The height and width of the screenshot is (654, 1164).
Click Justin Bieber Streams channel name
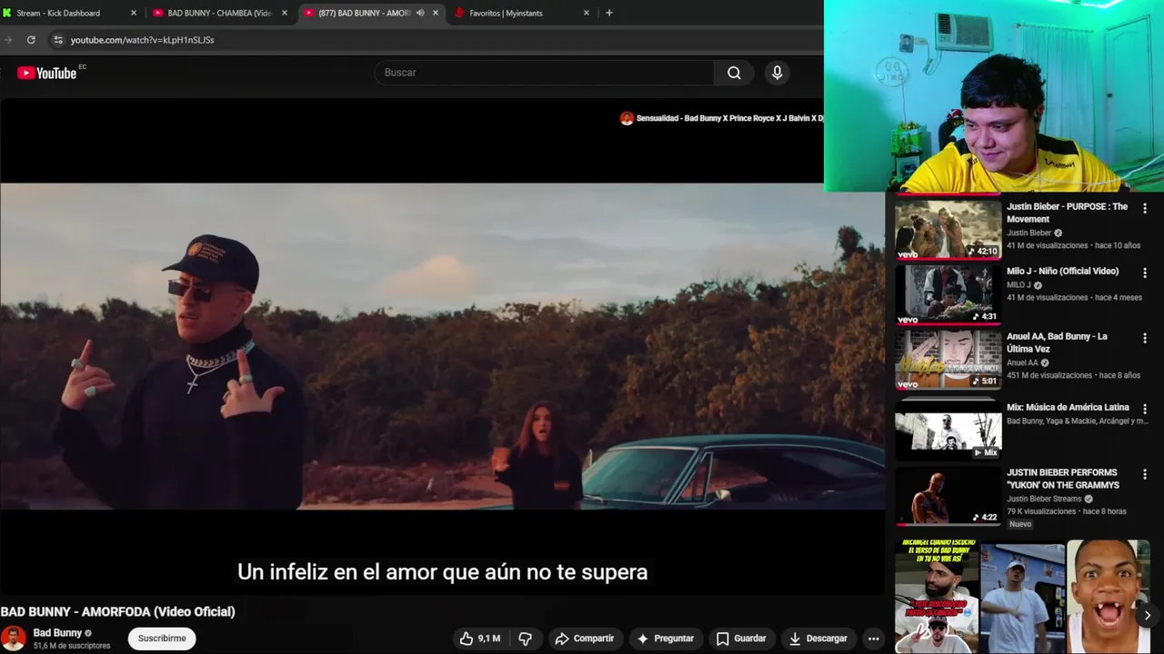(x=1044, y=499)
